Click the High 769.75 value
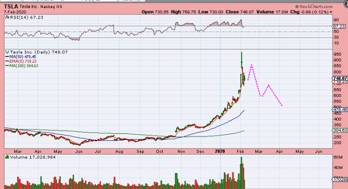The height and width of the screenshot is (189, 348). 183,12
